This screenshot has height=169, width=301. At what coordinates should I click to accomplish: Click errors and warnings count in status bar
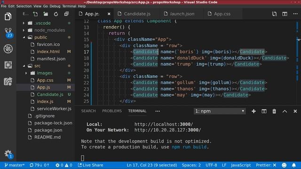[x=64, y=165]
